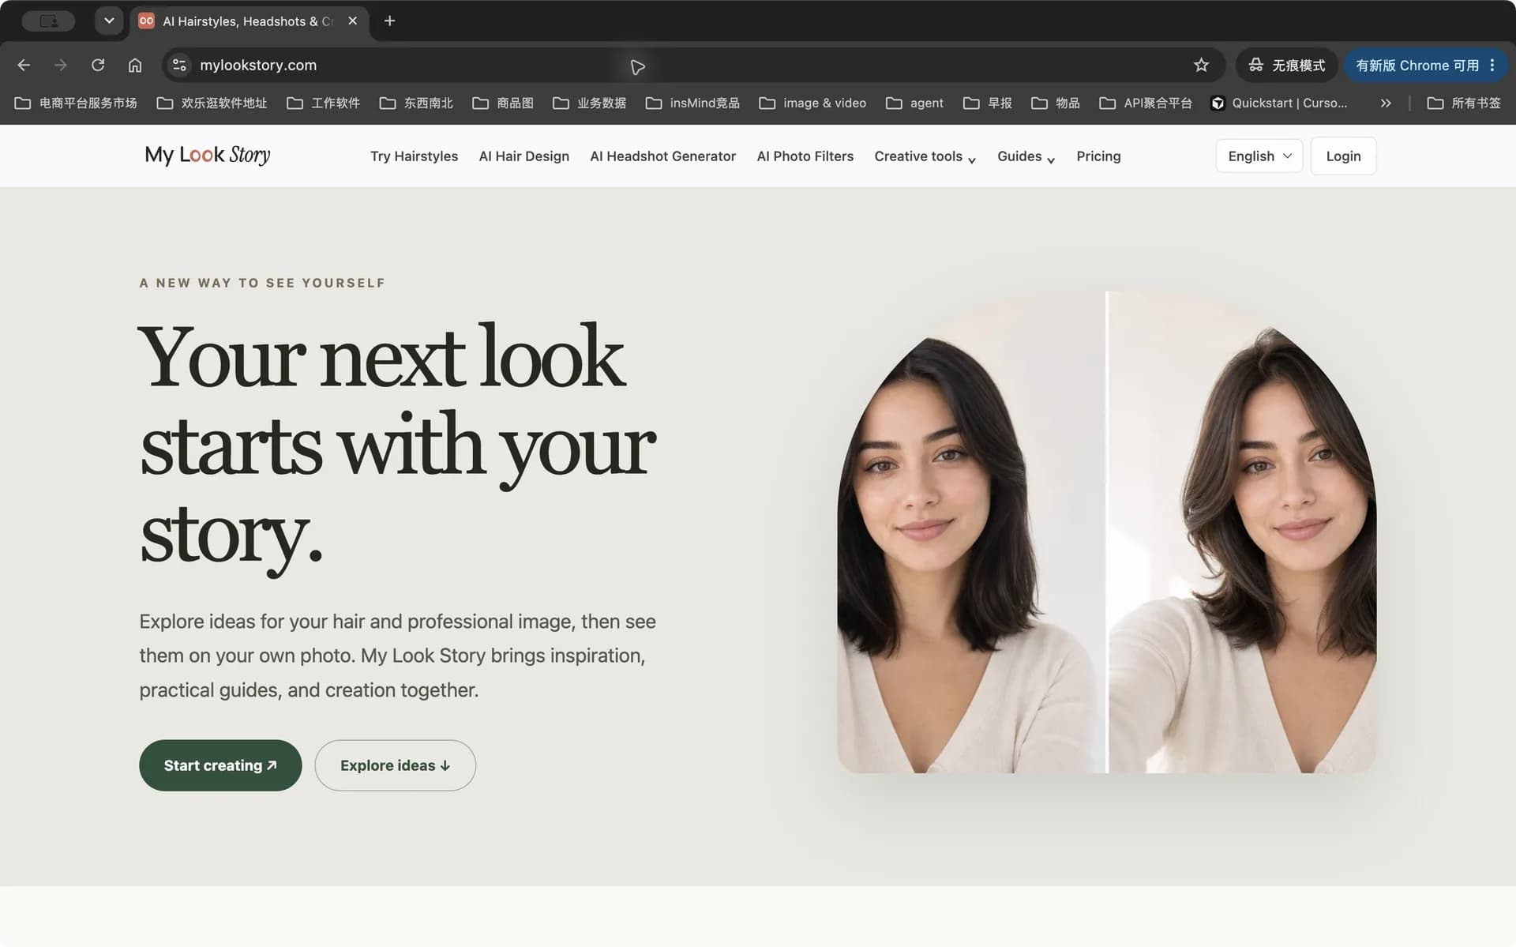Viewport: 1516px width, 947px height.
Task: Show more bookmarks via double chevron
Action: [1386, 103]
